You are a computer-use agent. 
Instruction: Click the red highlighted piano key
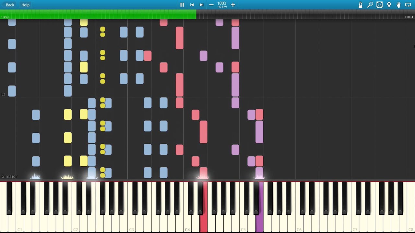coord(203,223)
